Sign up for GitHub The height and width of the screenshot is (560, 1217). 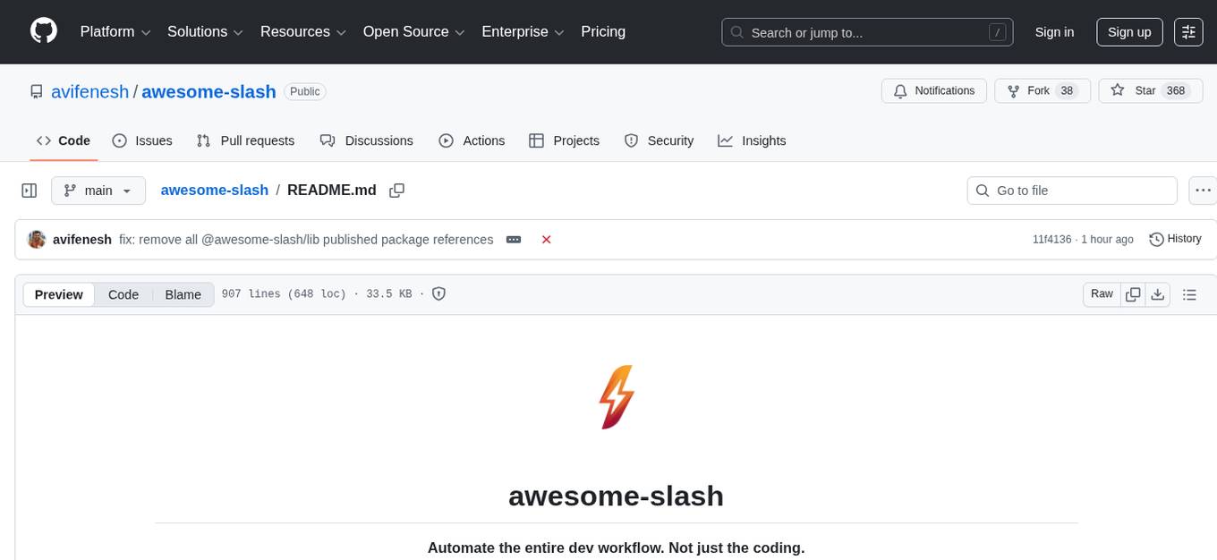pos(1128,31)
